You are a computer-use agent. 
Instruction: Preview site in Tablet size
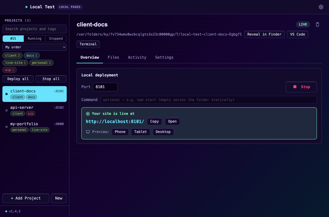click(140, 132)
